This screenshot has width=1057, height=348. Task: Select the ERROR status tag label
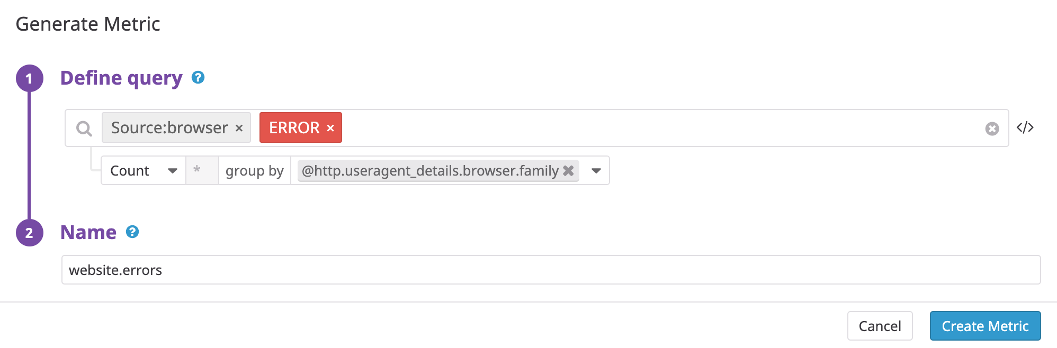[x=293, y=127]
